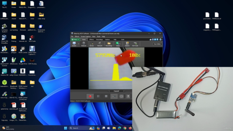This screenshot has width=233, height=131.
Task: Open Camtasia Studio 8 desktop shortcut
Action: point(4,28)
